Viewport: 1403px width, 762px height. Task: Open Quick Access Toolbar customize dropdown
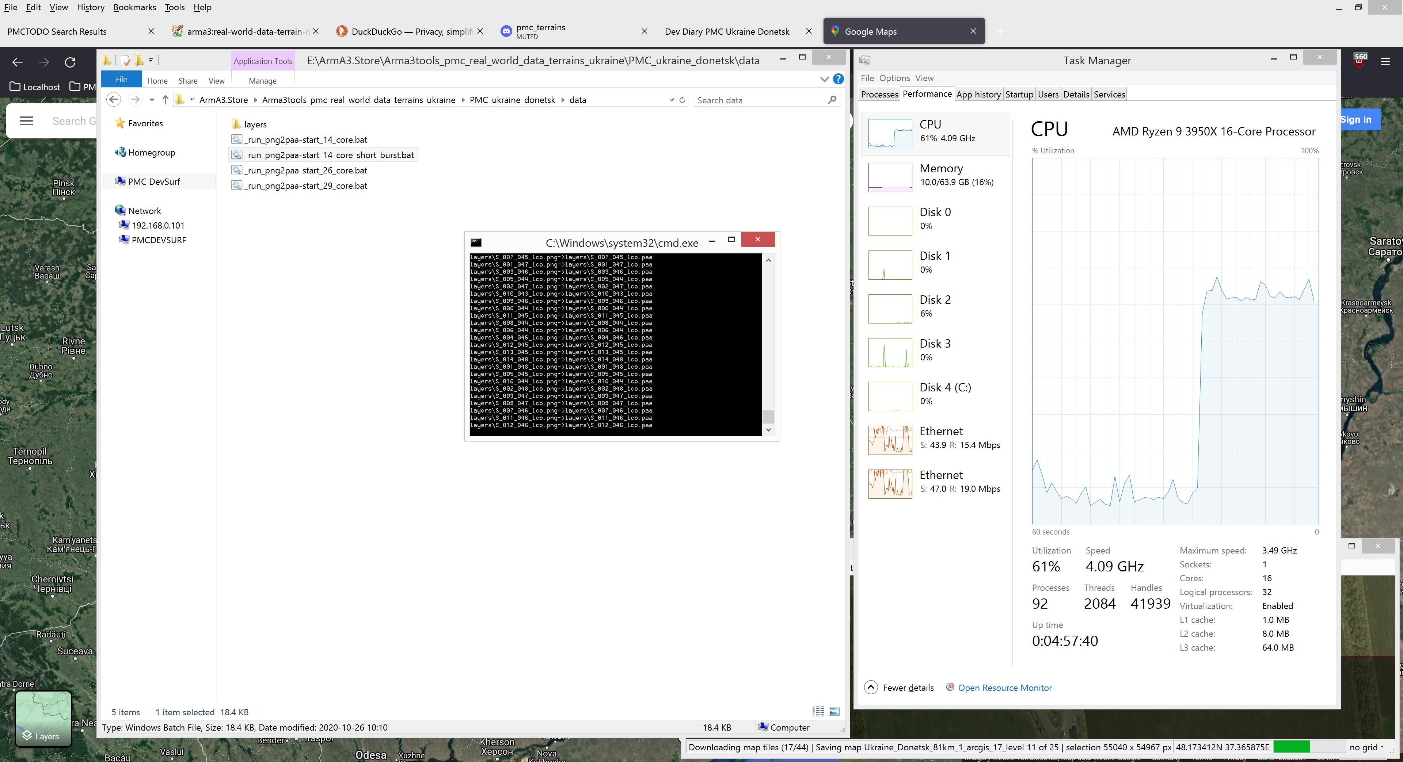coord(151,60)
